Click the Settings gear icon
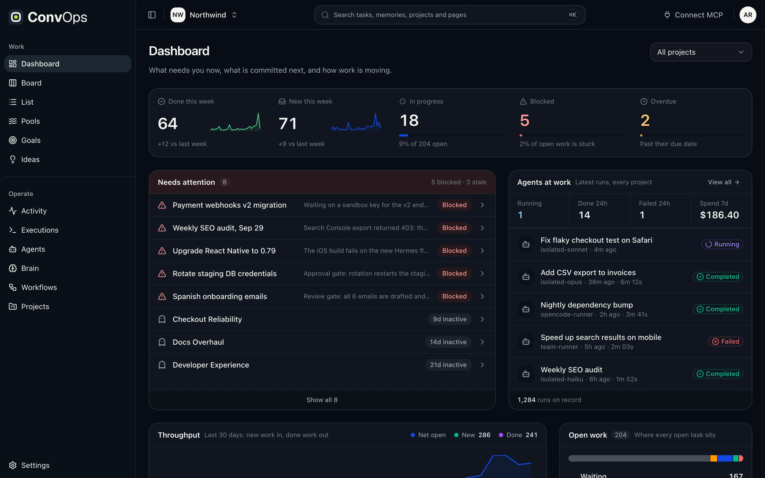This screenshot has height=478, width=765. [13, 465]
